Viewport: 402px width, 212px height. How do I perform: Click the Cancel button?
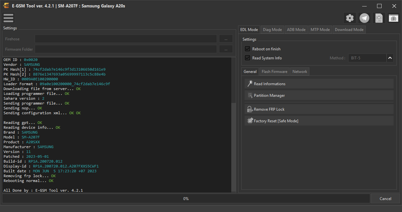(385, 198)
